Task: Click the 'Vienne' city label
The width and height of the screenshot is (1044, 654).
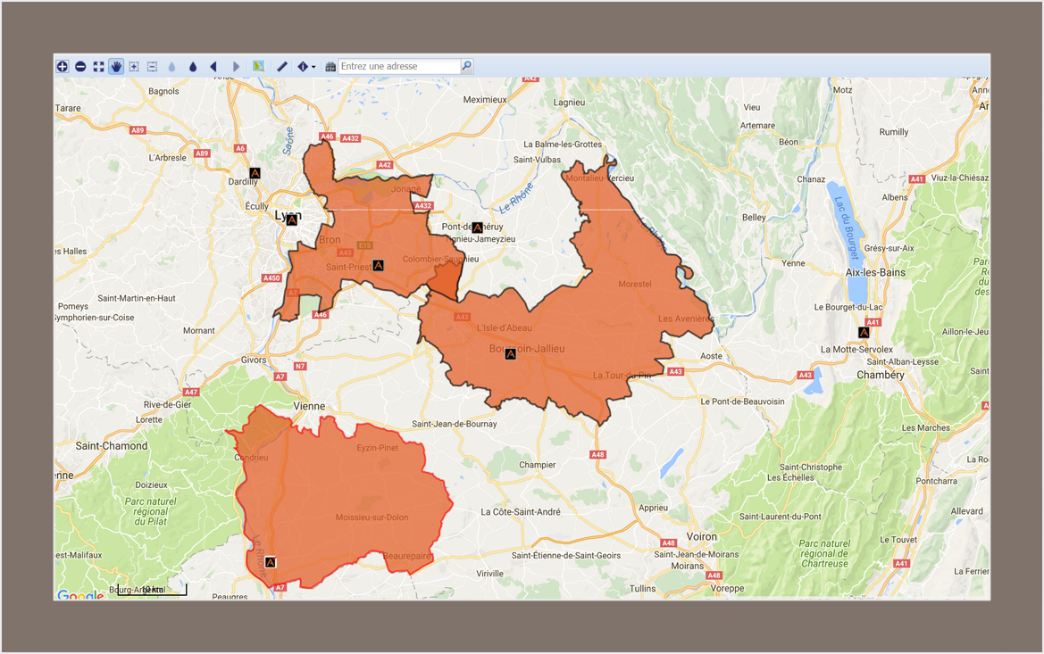Action: click(310, 406)
